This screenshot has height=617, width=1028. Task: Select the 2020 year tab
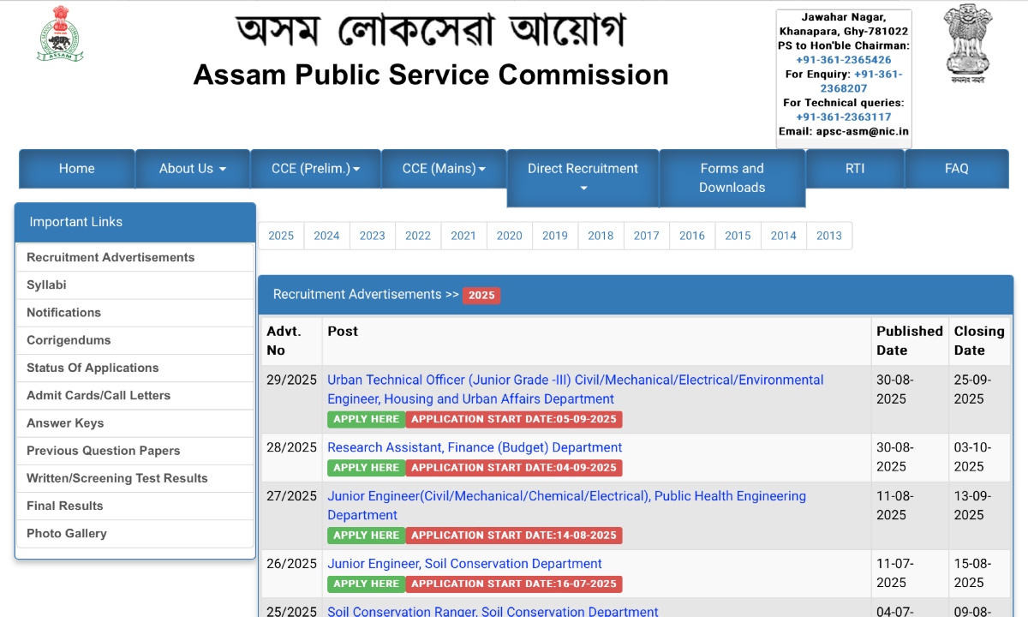tap(509, 236)
